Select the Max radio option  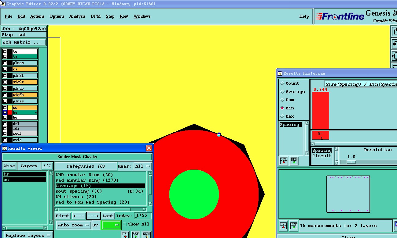(x=282, y=116)
